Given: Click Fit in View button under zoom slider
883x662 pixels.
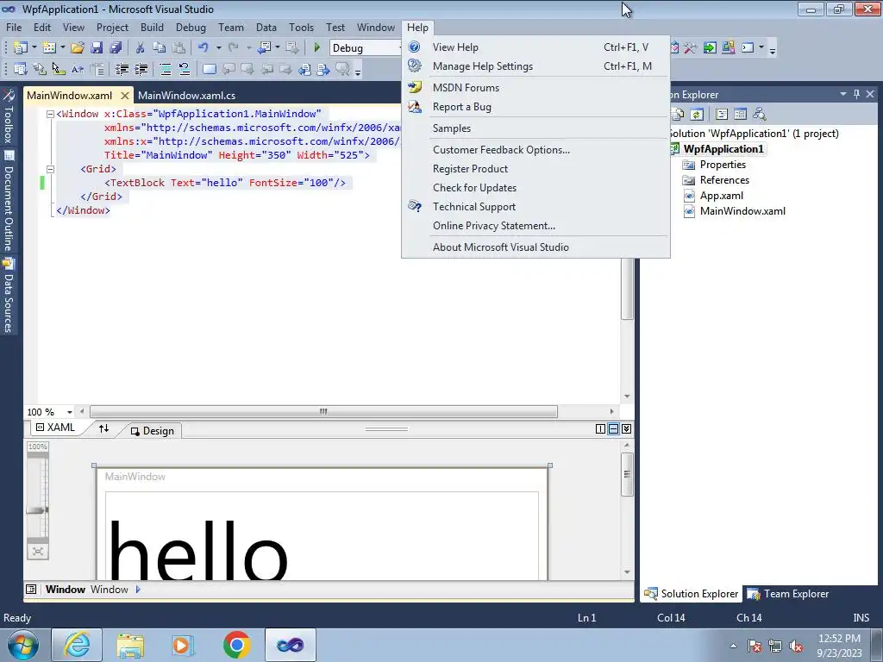Looking at the screenshot, I should pyautogui.click(x=38, y=551).
